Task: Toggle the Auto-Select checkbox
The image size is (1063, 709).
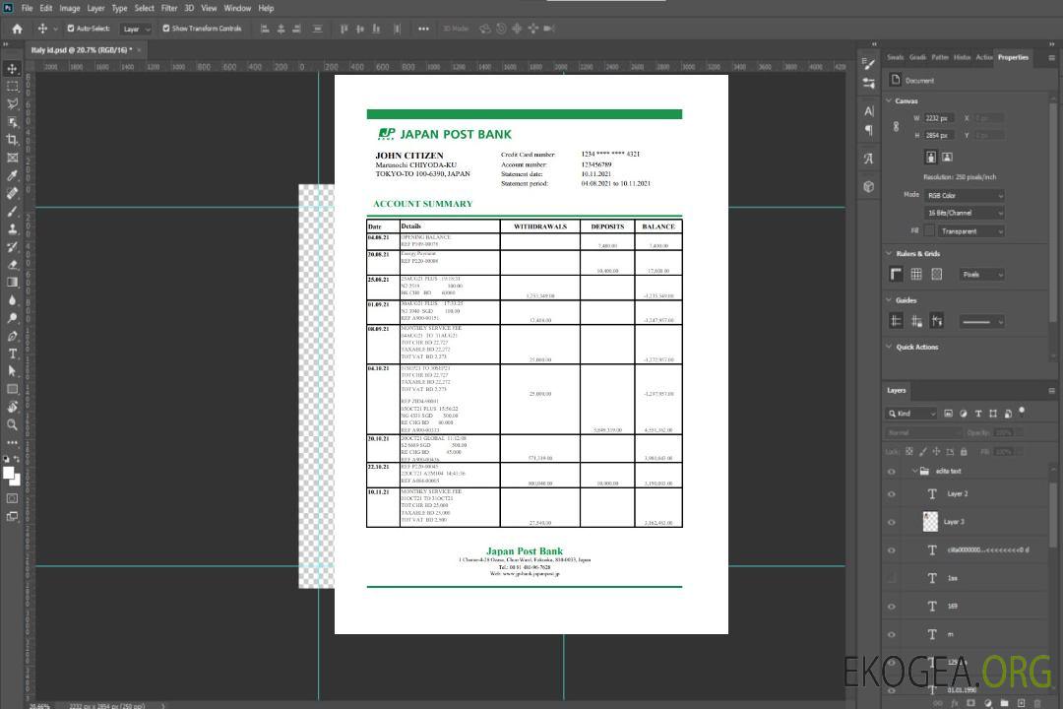Action: tap(71, 29)
